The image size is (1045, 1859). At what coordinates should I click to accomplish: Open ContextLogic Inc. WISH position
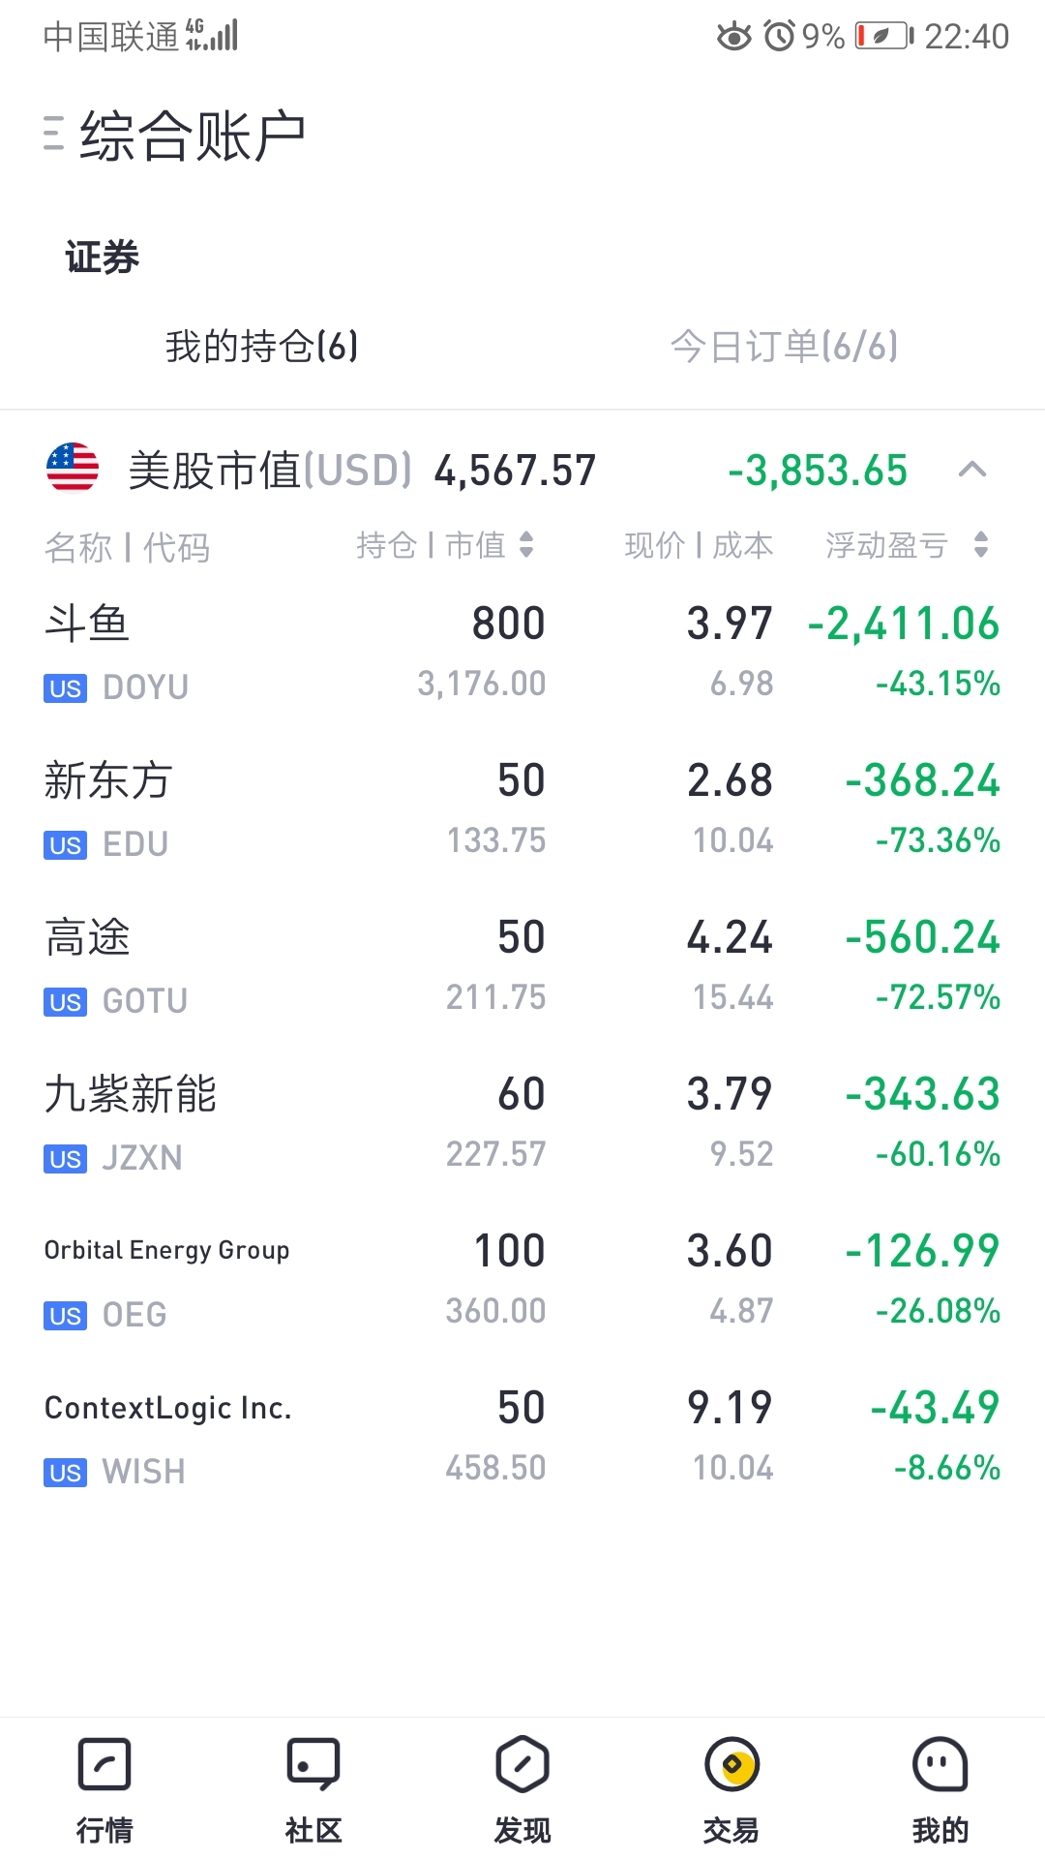522,1437
